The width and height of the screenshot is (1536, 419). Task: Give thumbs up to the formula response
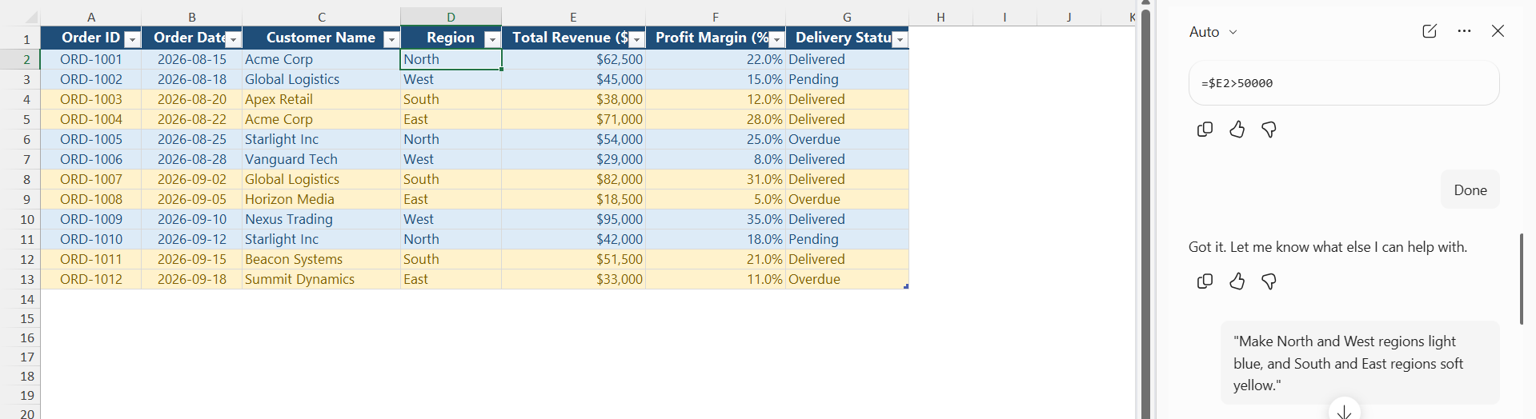(x=1237, y=130)
